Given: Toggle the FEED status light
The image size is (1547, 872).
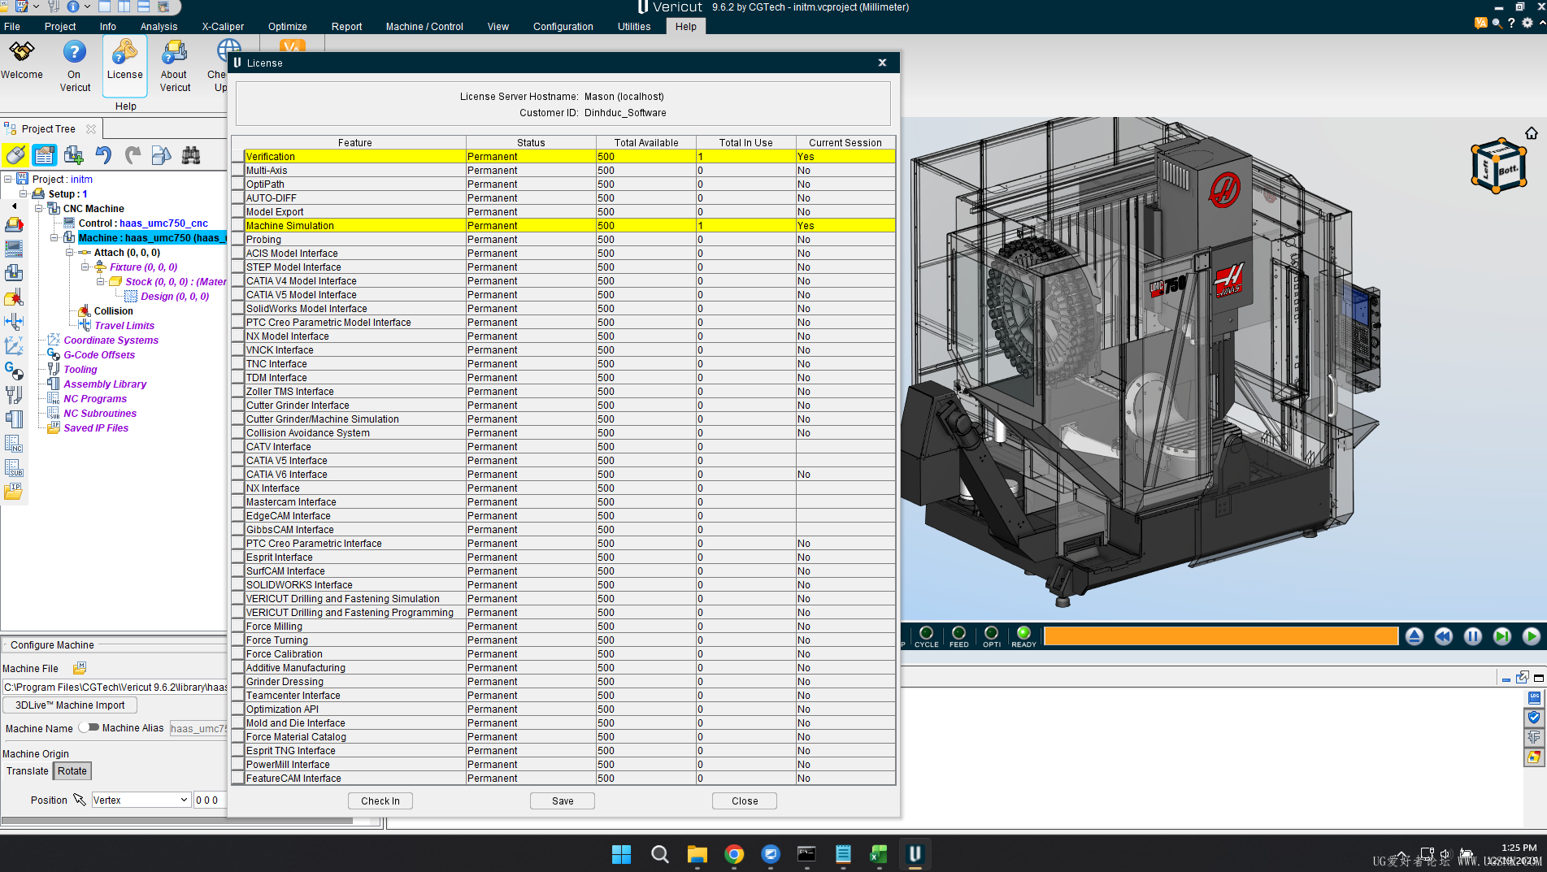Looking at the screenshot, I should [x=959, y=636].
